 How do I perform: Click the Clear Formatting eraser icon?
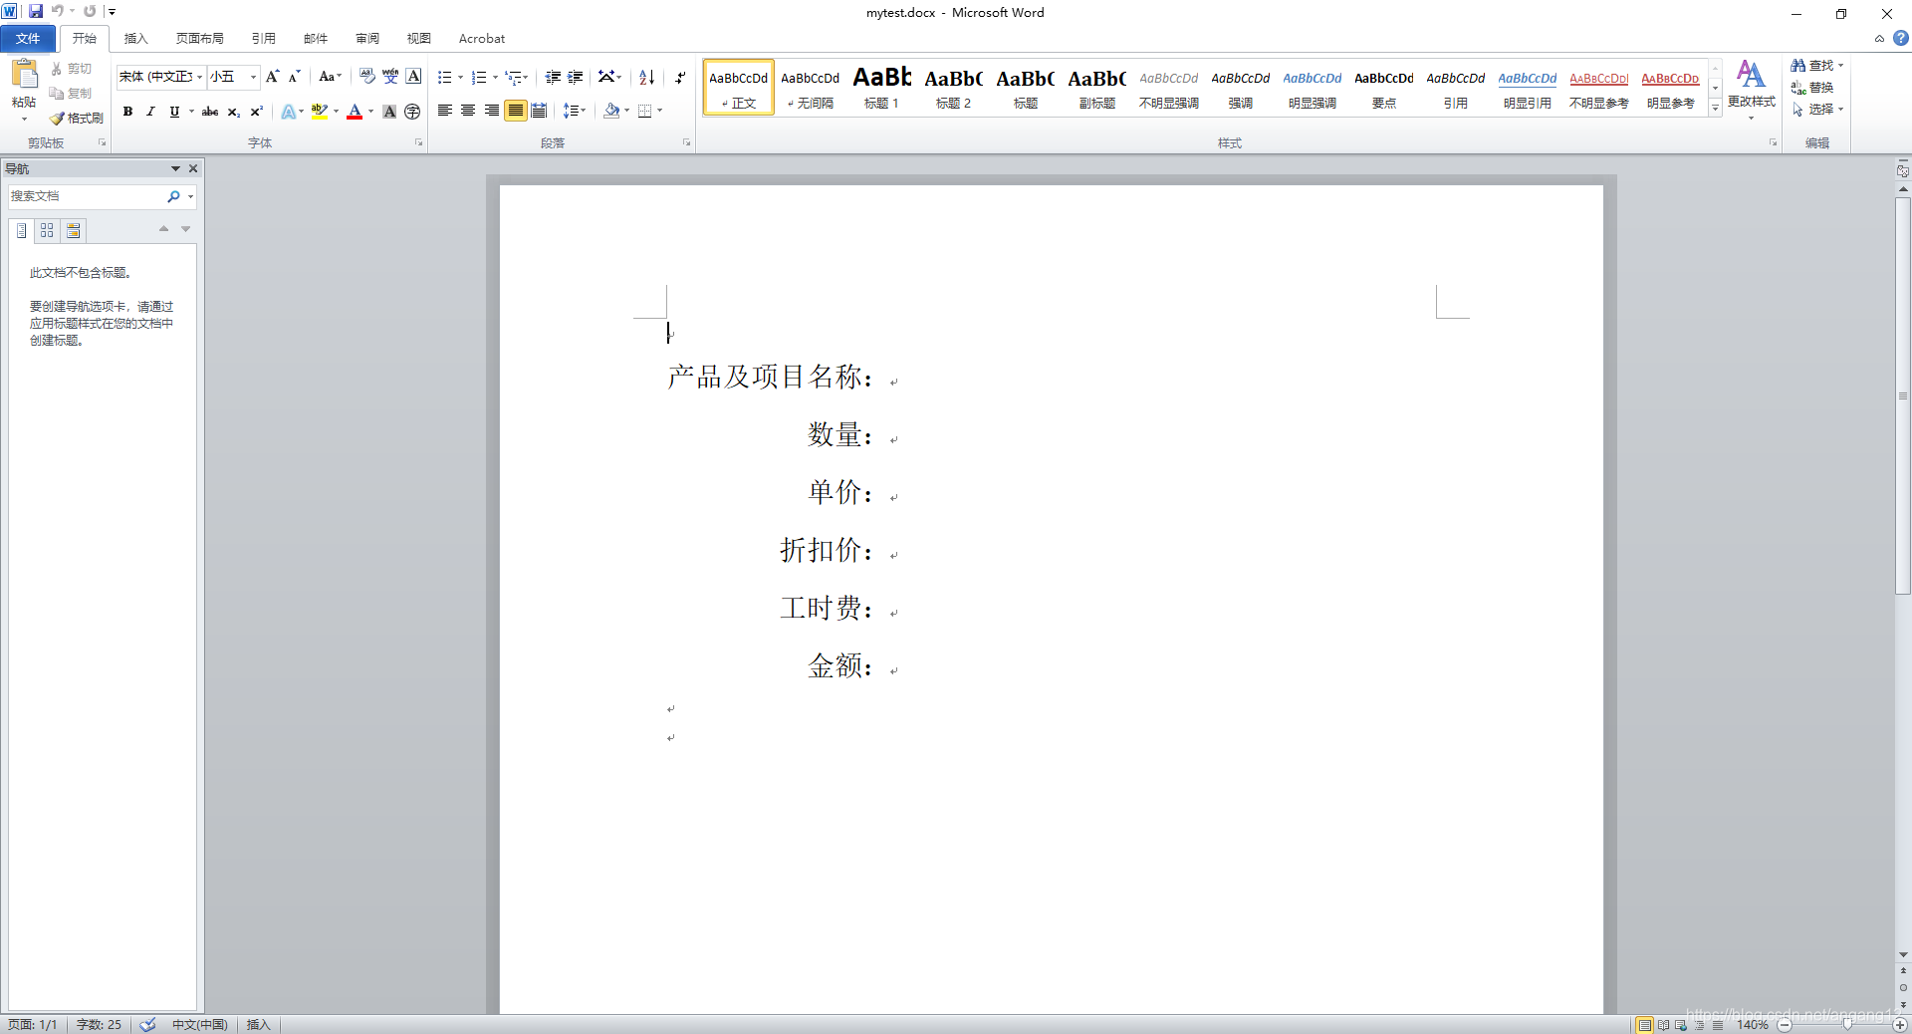pyautogui.click(x=367, y=77)
